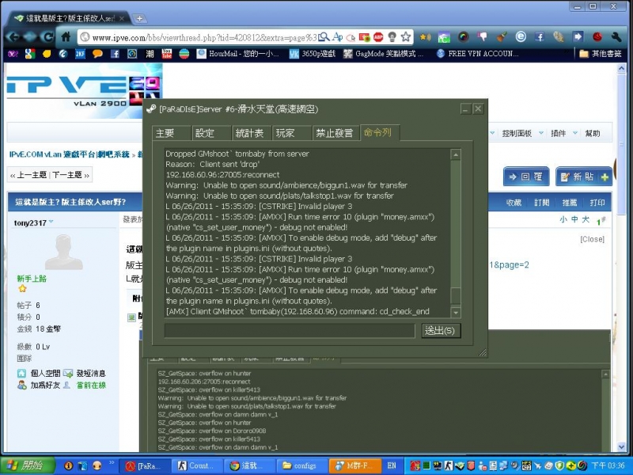Select the large font size 大
This screenshot has height=475, width=633.
pyautogui.click(x=586, y=219)
